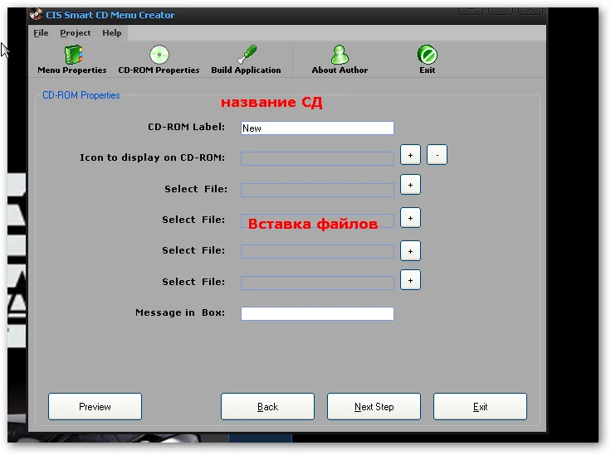Remove icon with minus button
611x455 pixels.
pyautogui.click(x=437, y=155)
